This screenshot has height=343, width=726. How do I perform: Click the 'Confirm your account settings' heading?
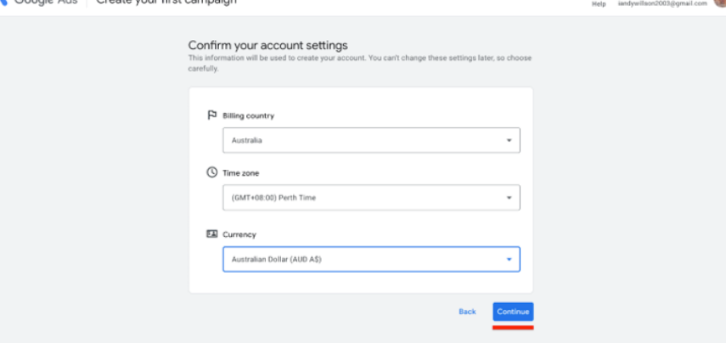(x=267, y=45)
